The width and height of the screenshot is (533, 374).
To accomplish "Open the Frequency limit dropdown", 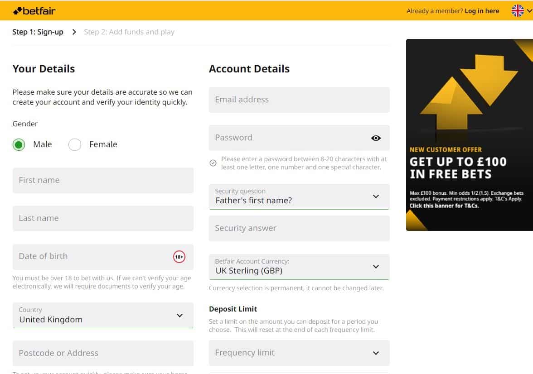I will coord(299,353).
